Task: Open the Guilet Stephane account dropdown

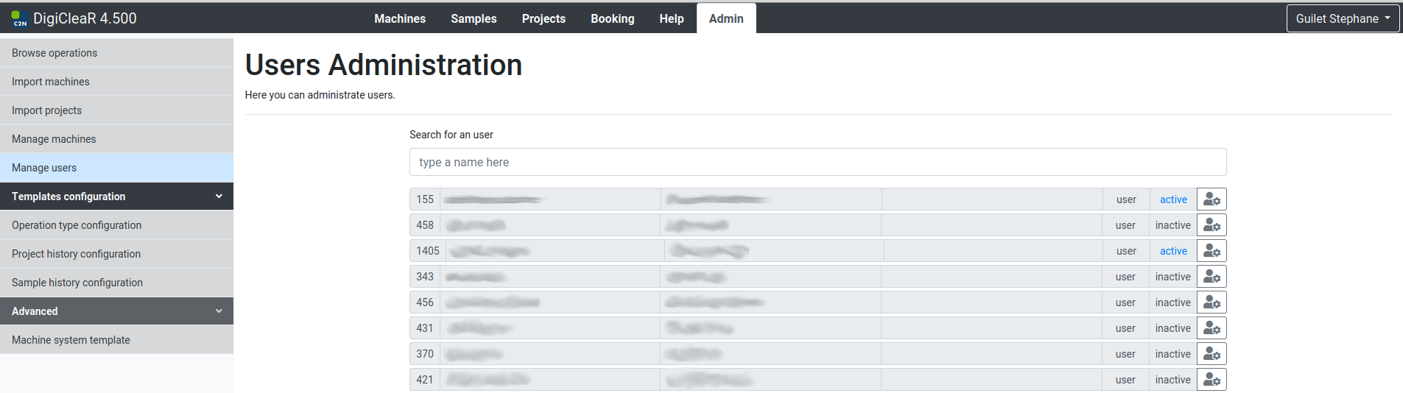Action: pos(1343,18)
